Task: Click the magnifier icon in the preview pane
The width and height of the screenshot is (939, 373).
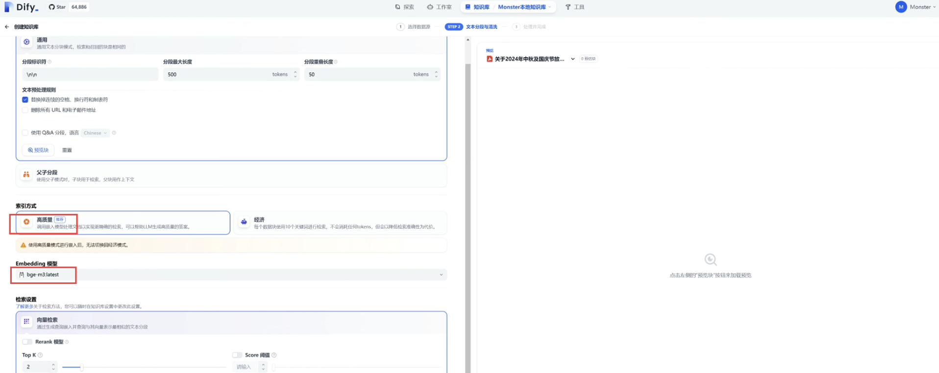Action: (x=711, y=259)
